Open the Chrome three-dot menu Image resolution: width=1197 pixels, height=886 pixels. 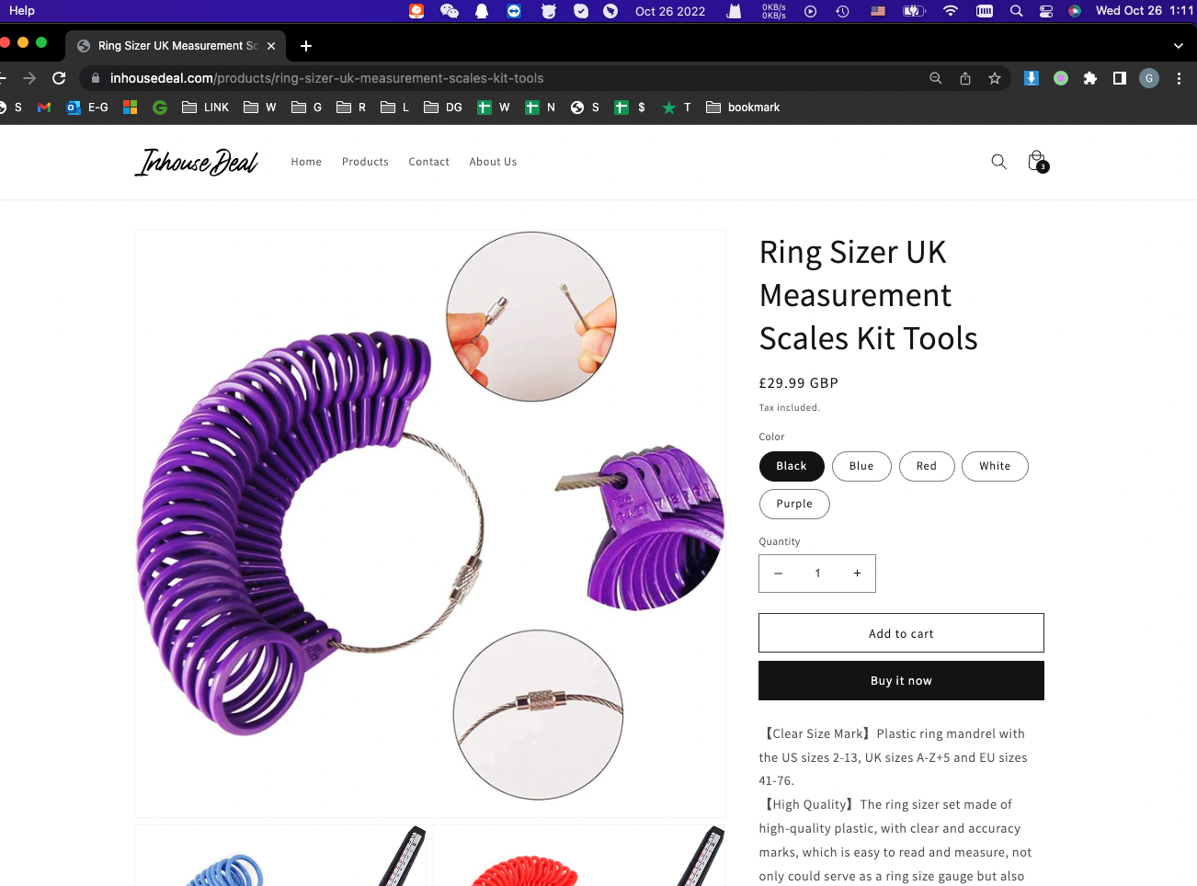pos(1179,78)
